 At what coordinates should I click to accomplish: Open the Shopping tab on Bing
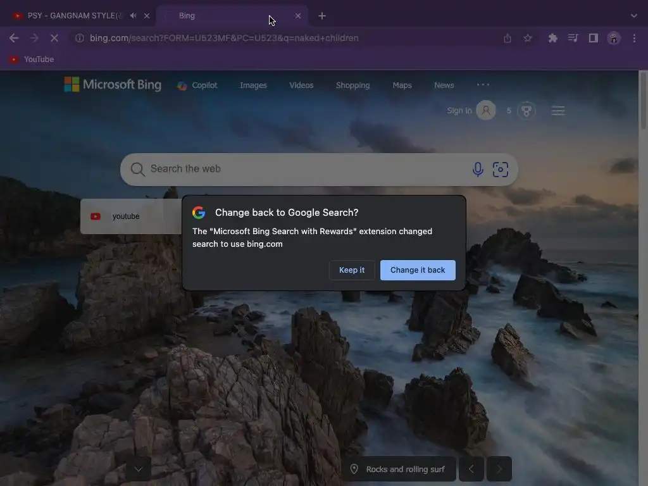[x=353, y=85]
